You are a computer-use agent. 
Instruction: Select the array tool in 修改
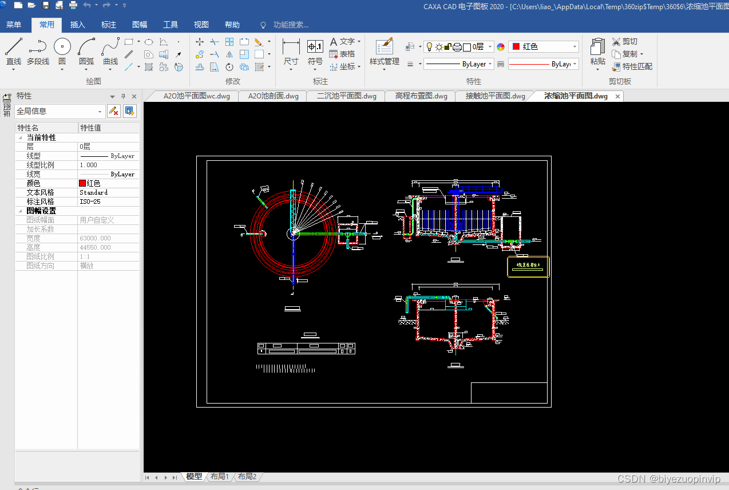tap(229, 42)
